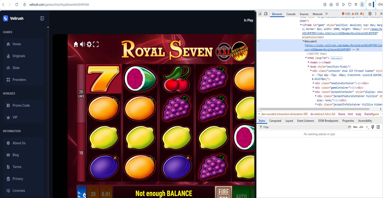Open the 1283 errors counter
This screenshot has height=198, width=383.
(346, 14)
